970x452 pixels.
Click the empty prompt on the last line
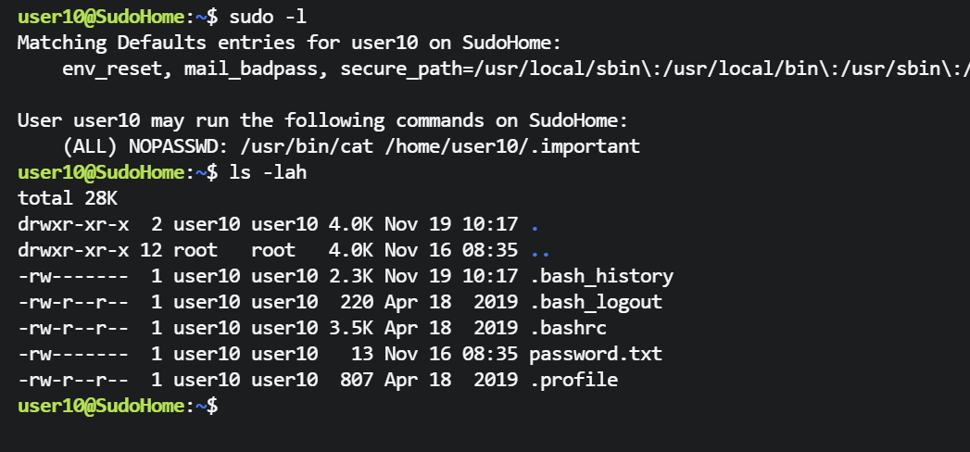(222, 406)
